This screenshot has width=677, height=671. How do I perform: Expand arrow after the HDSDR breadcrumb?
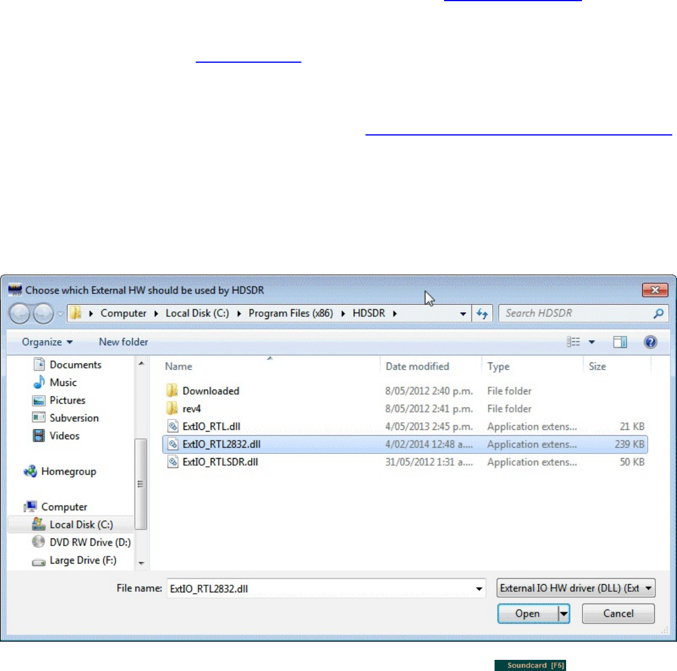pyautogui.click(x=395, y=313)
